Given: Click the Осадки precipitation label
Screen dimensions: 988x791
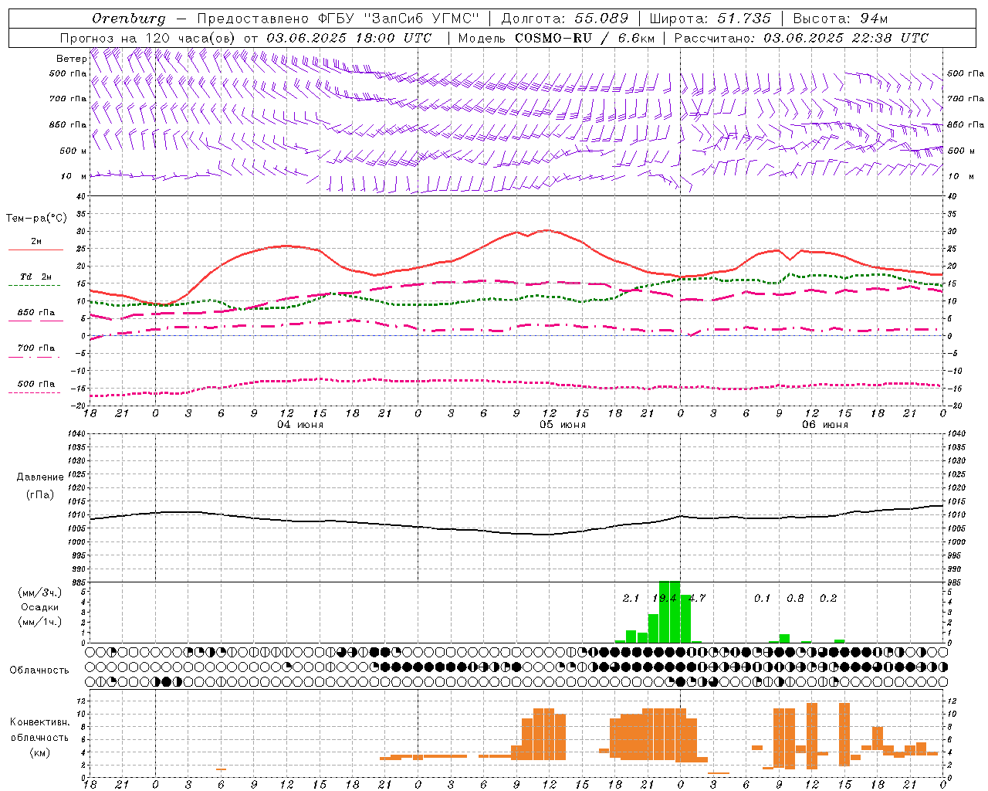Looking at the screenshot, I should 40,607.
